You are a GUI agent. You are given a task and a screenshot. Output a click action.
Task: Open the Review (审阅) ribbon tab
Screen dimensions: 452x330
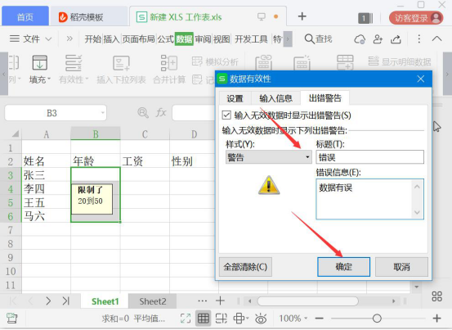(x=203, y=39)
